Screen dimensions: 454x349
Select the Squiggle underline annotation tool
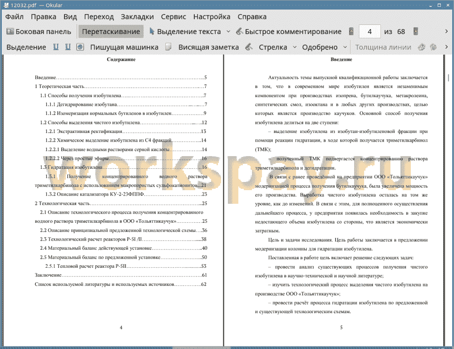point(68,47)
